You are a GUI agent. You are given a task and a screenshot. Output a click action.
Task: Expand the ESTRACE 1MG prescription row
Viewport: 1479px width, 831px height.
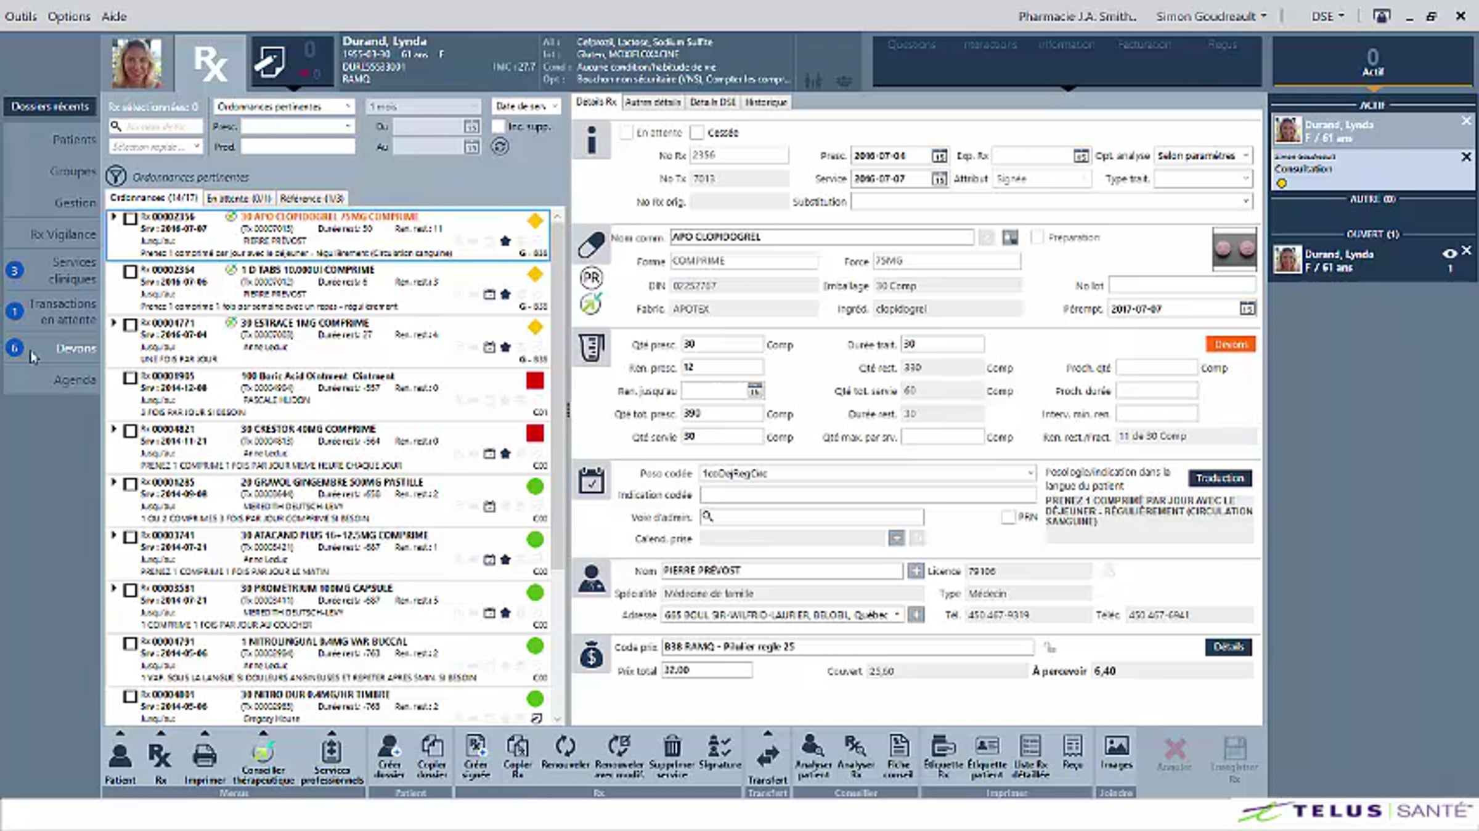(113, 322)
